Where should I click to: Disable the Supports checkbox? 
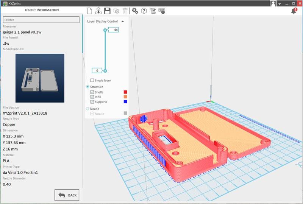point(92,102)
